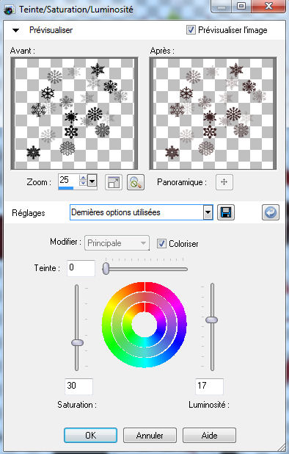Click the app icon in the title bar

pos(10,10)
